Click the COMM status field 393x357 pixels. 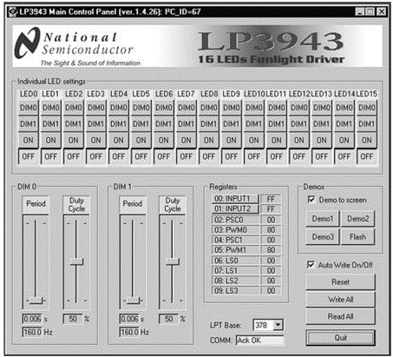[x=259, y=340]
